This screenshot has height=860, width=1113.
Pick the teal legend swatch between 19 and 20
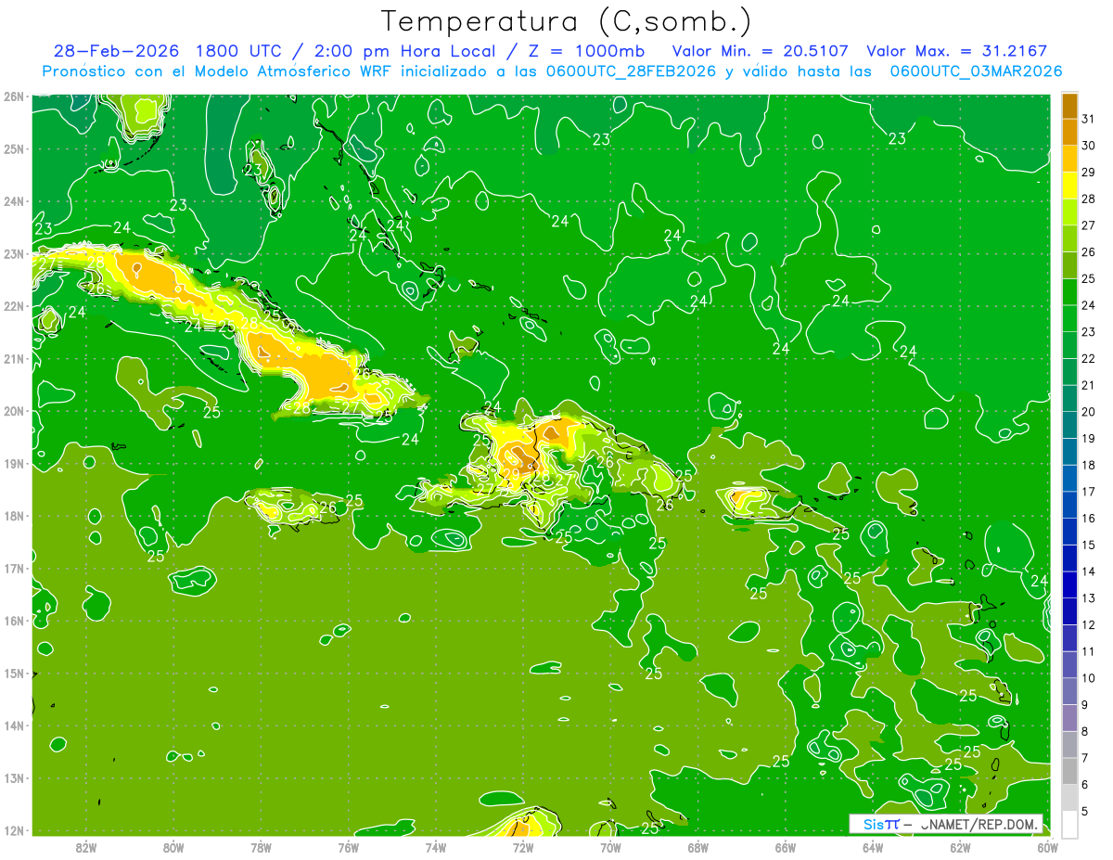click(x=1069, y=425)
